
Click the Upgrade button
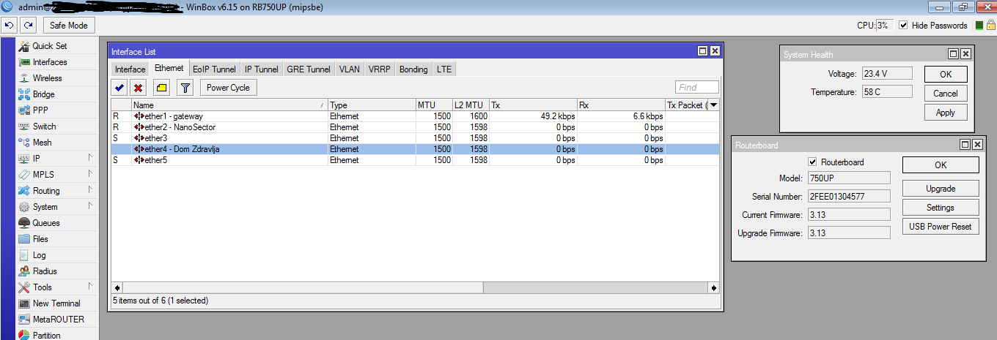[x=941, y=189]
